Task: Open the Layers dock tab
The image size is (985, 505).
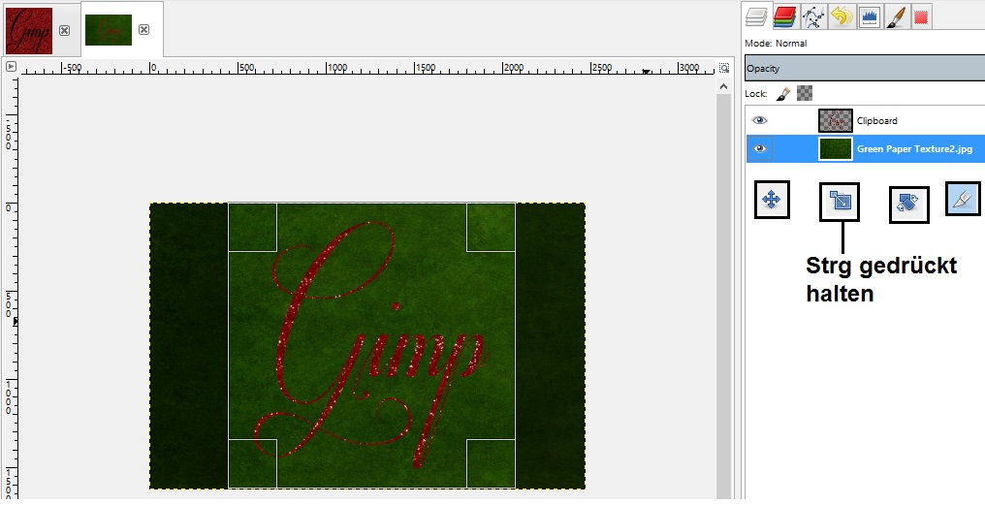Action: (x=756, y=16)
